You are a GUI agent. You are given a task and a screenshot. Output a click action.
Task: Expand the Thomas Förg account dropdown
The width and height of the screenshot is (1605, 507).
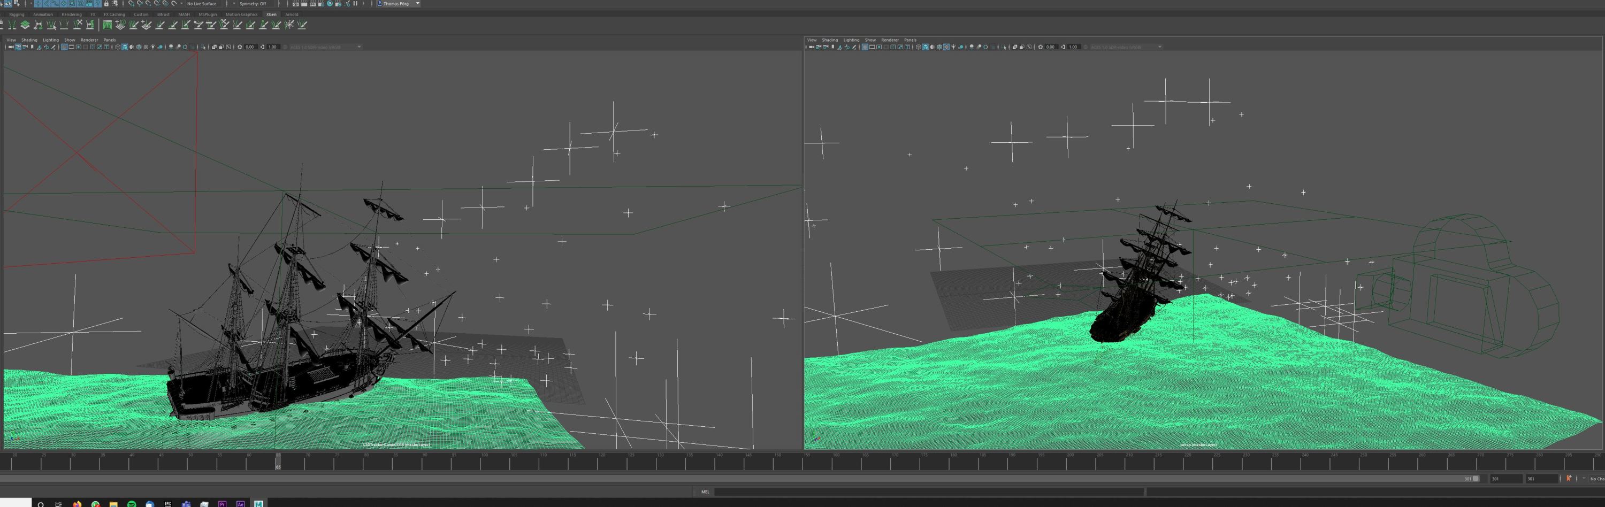[x=417, y=4]
